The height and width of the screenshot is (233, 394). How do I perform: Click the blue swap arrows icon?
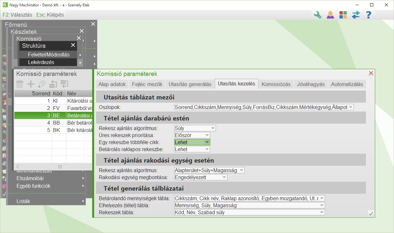click(356, 15)
